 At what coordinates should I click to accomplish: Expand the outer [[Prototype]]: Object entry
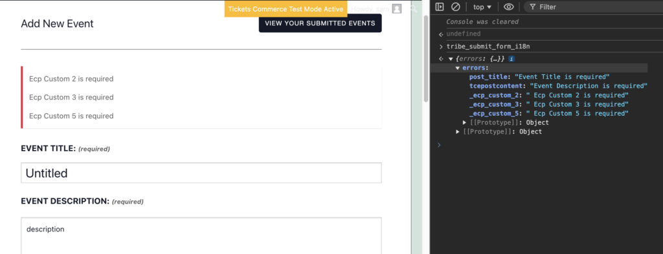pos(458,132)
